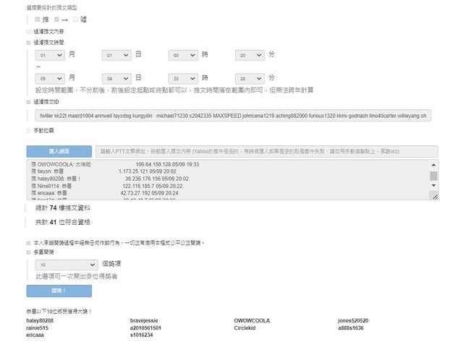Toggle the 過濾推文時間 checkbox
Screen dimensions: 463x342
(29, 43)
